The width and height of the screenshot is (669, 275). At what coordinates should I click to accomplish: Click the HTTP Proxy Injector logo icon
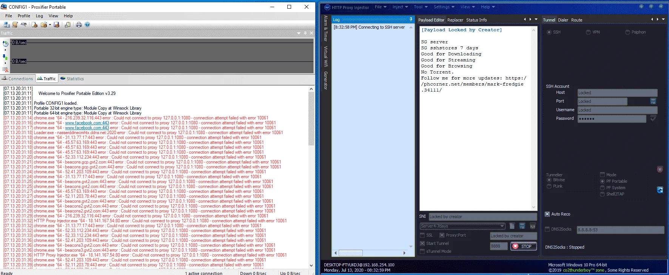click(x=327, y=7)
